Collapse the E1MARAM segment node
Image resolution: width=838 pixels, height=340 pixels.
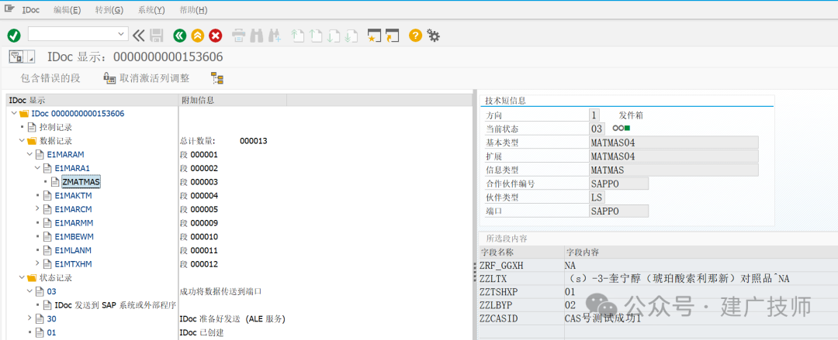(30, 154)
